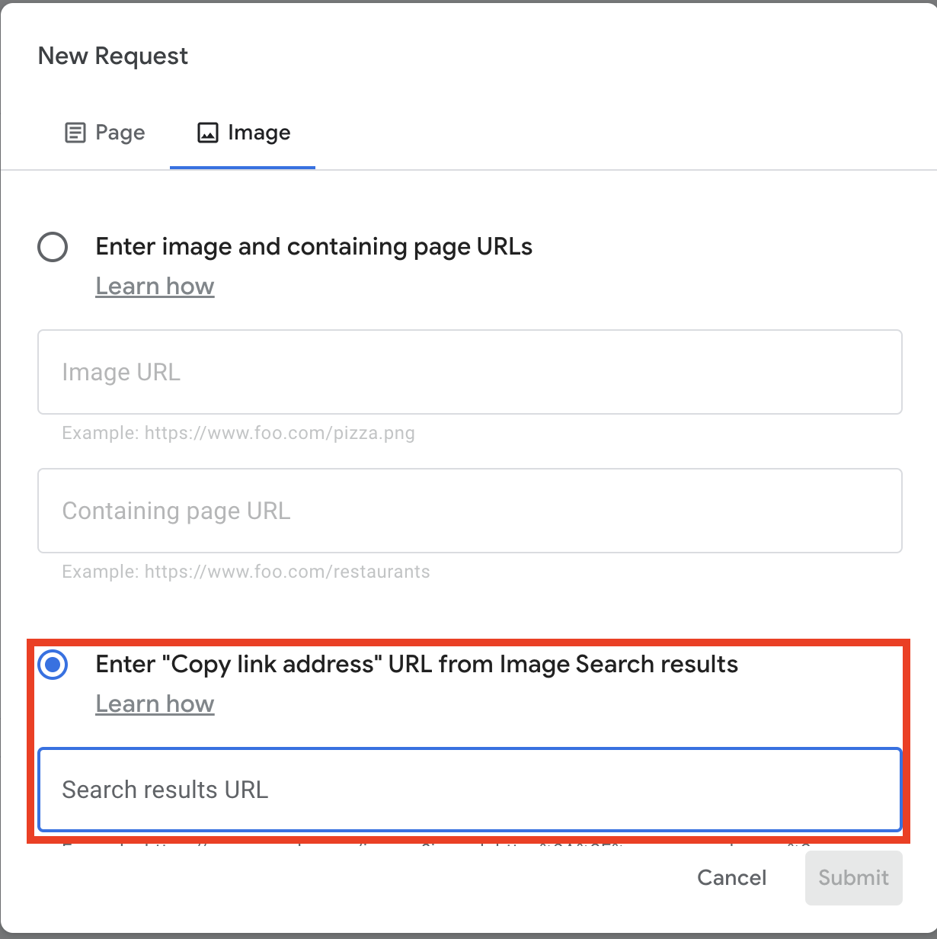Click the "Copy link address" option label text
Screen dimensions: 937x939
pos(416,665)
